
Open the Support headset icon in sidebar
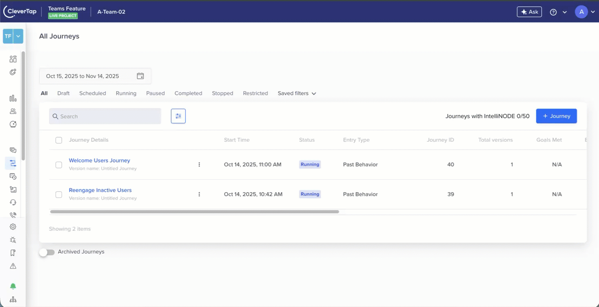[x=13, y=202]
